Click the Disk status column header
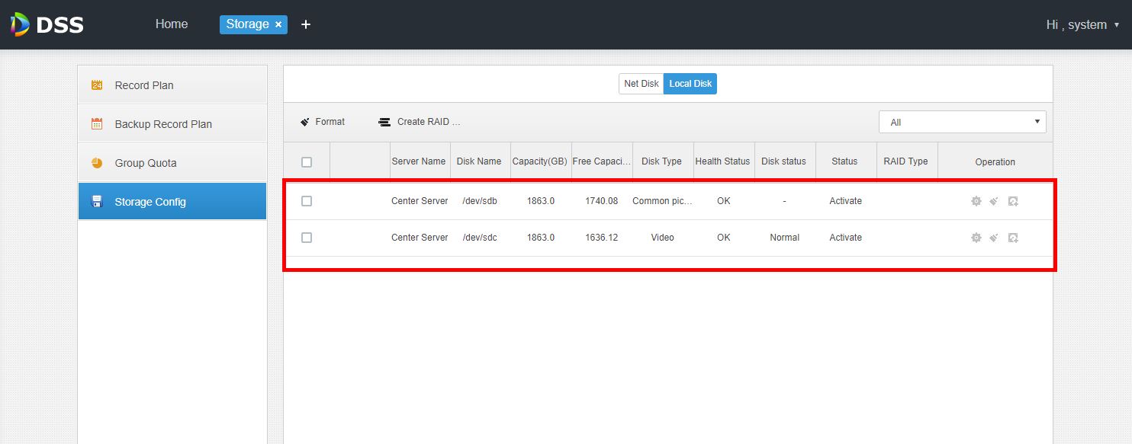The width and height of the screenshot is (1132, 444). [784, 161]
